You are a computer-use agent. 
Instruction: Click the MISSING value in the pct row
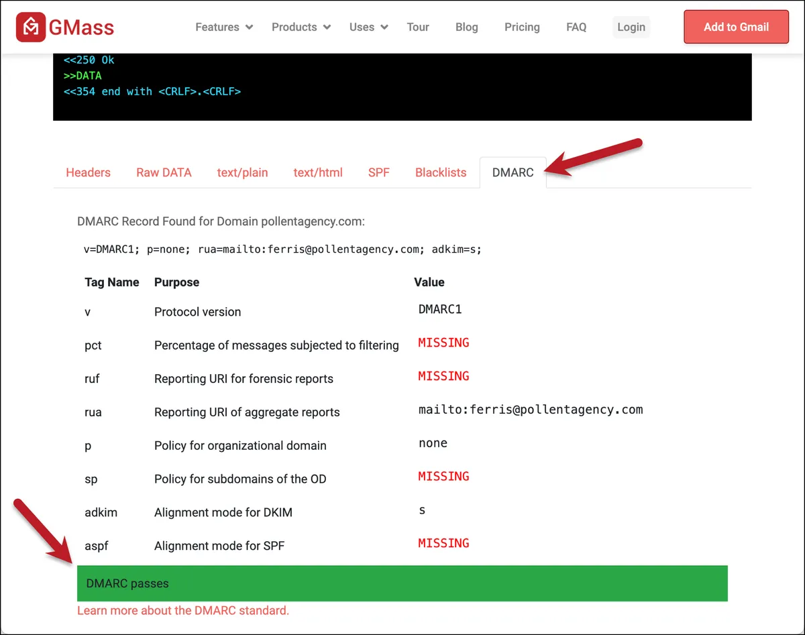point(443,343)
